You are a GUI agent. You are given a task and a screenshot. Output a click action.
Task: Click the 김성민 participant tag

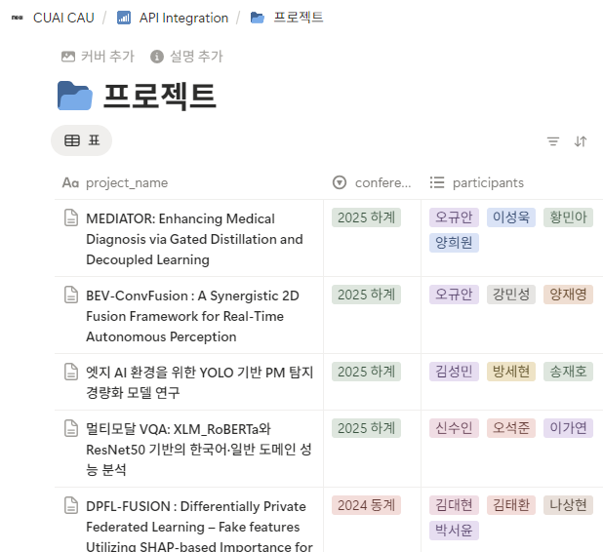point(454,372)
